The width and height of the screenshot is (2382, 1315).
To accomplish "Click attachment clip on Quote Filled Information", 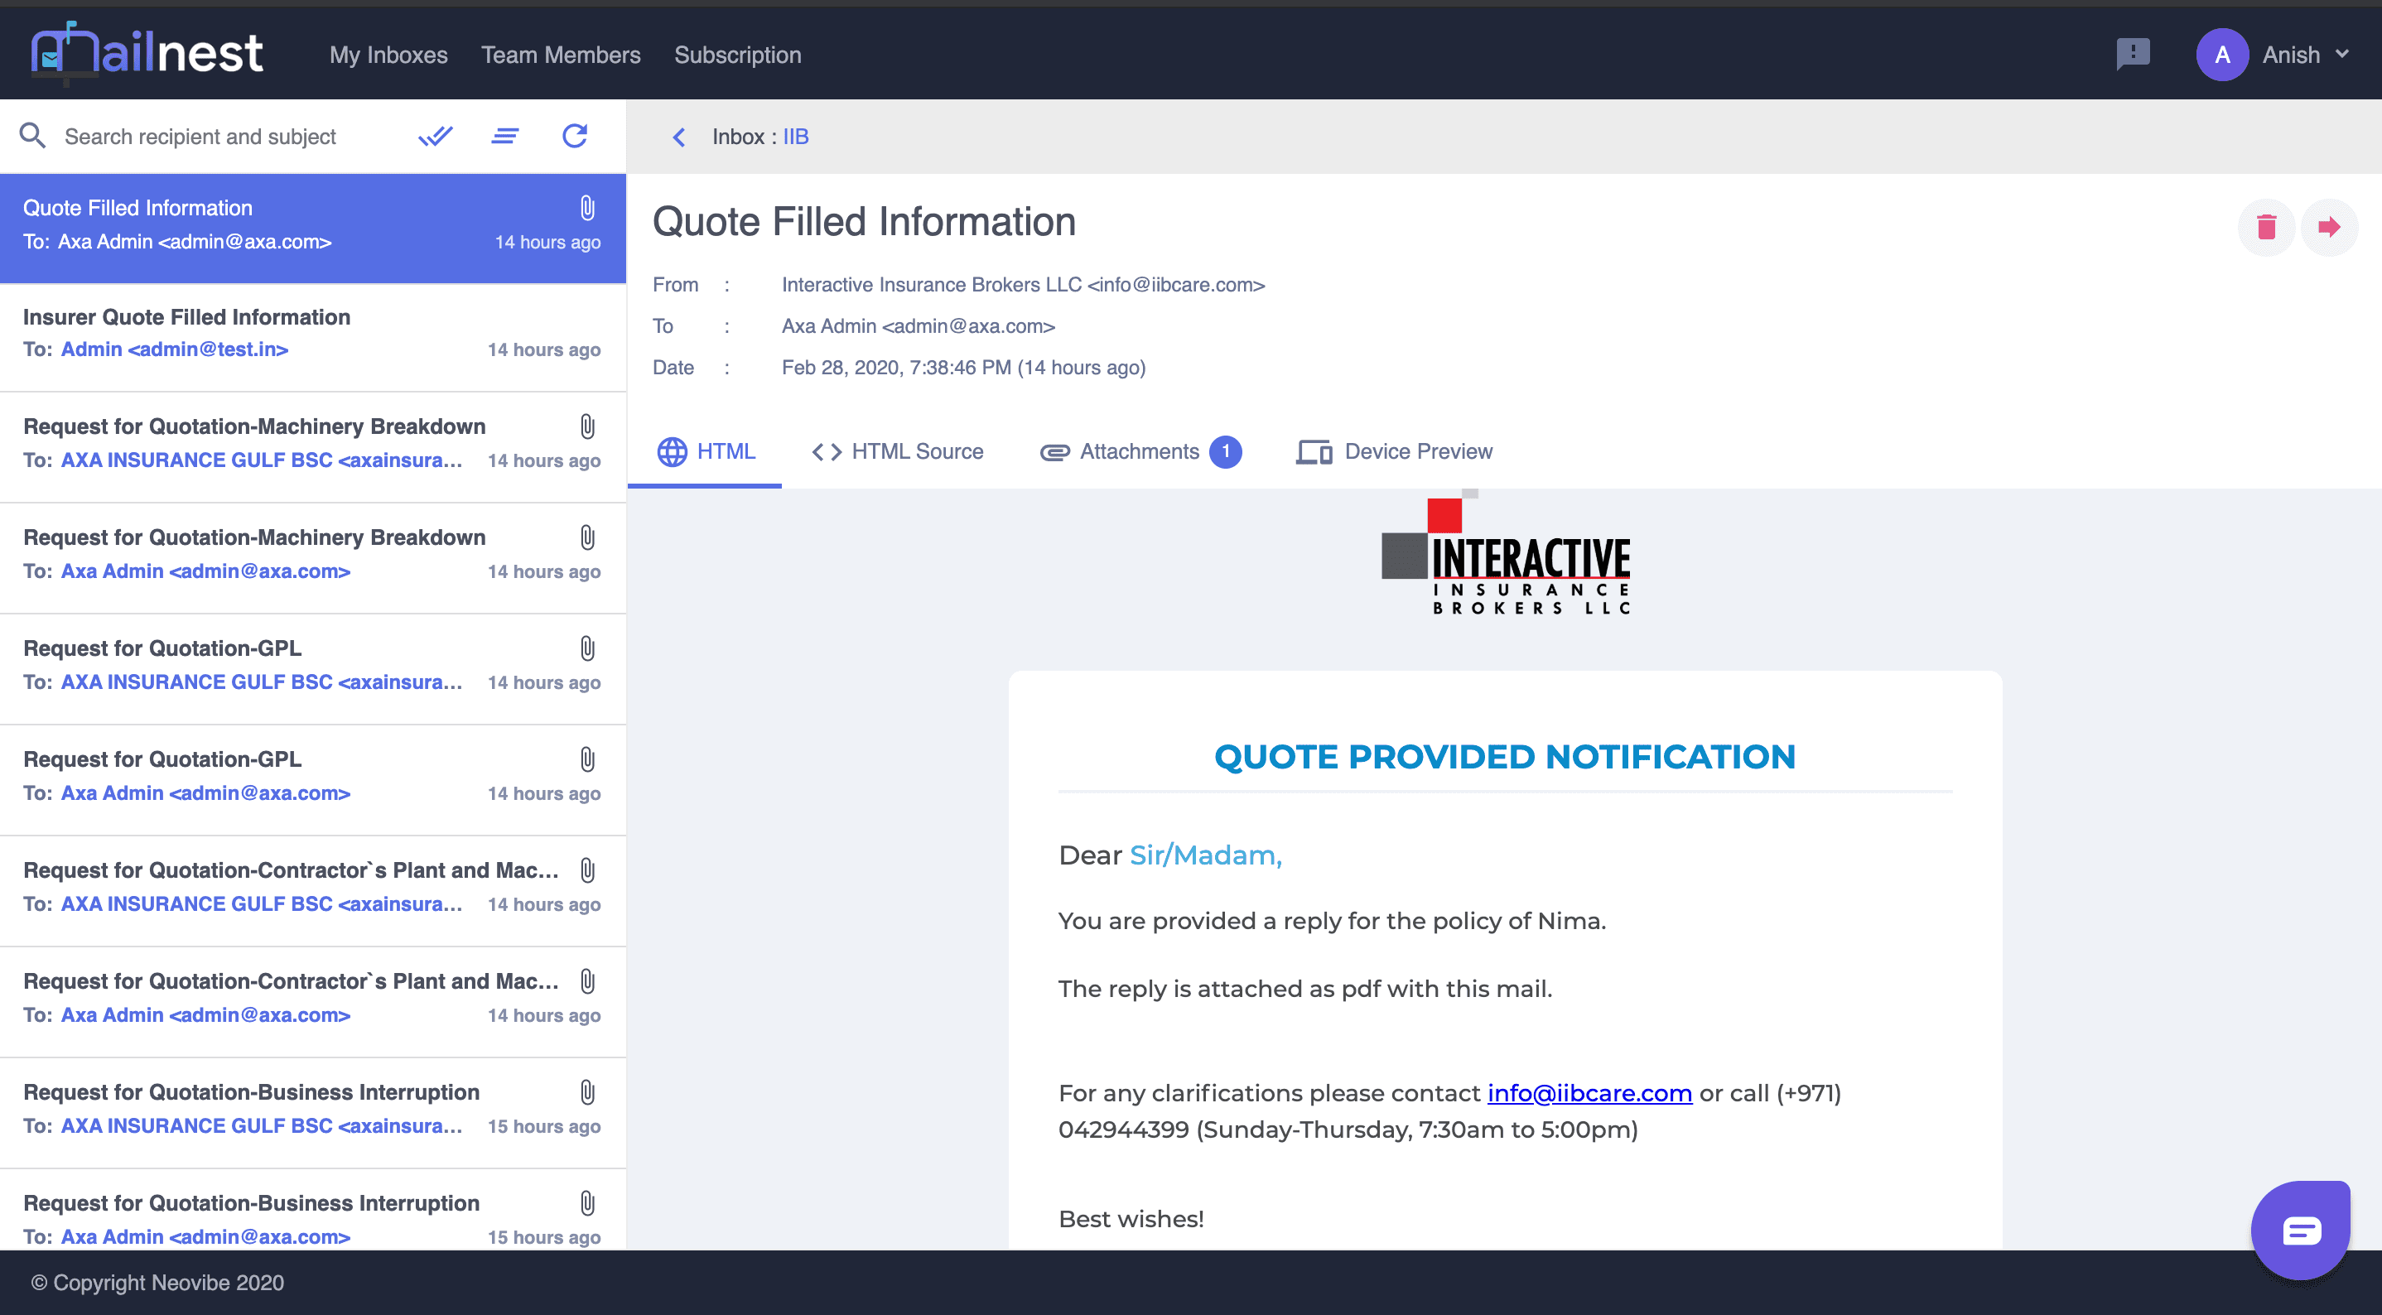I will [587, 208].
